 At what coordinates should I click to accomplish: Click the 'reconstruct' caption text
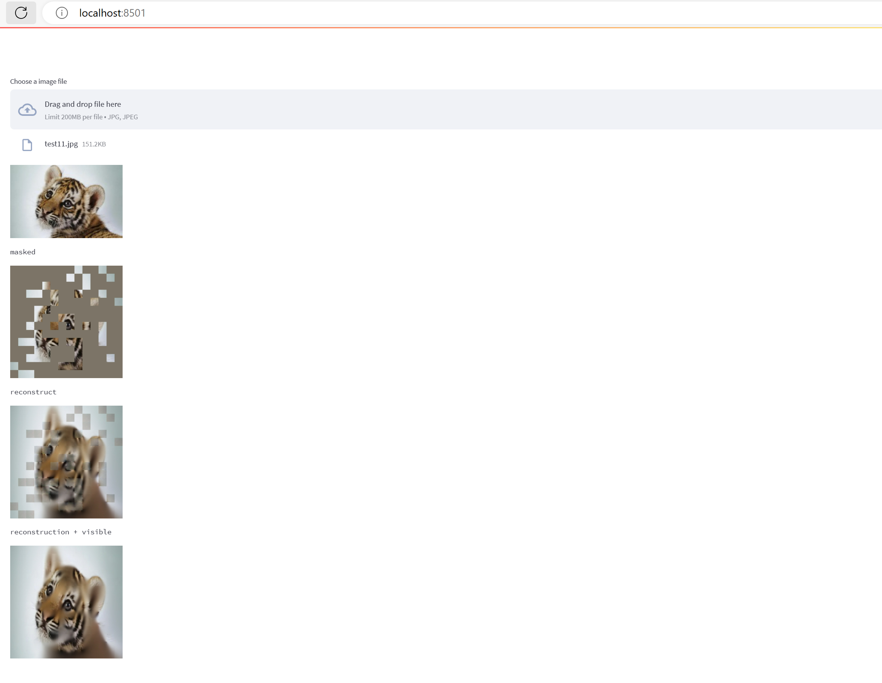point(33,392)
